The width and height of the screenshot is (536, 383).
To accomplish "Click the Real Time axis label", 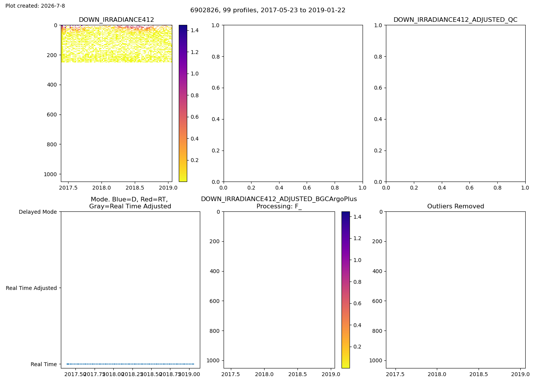I will pyautogui.click(x=44, y=364).
